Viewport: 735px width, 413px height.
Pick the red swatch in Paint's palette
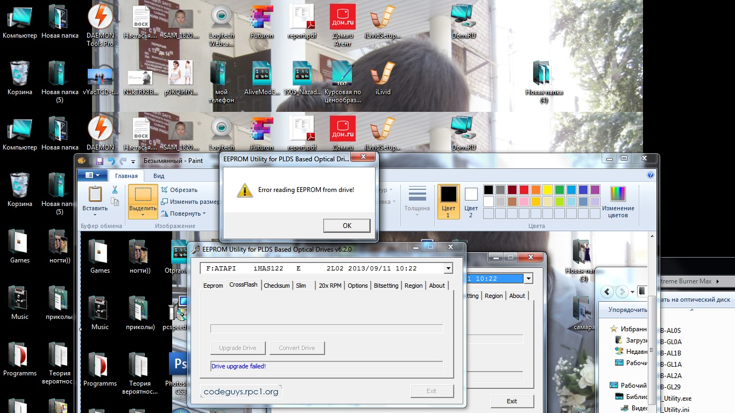point(524,190)
